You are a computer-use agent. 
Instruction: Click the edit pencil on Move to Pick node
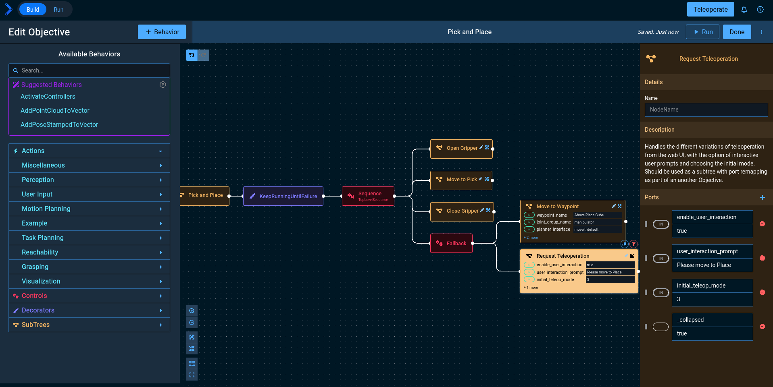[x=481, y=179]
